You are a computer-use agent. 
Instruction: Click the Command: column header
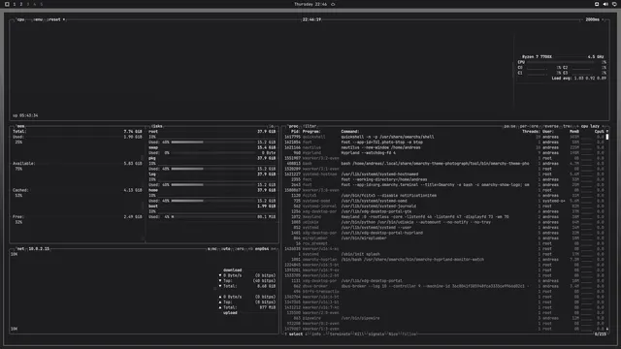pos(350,132)
